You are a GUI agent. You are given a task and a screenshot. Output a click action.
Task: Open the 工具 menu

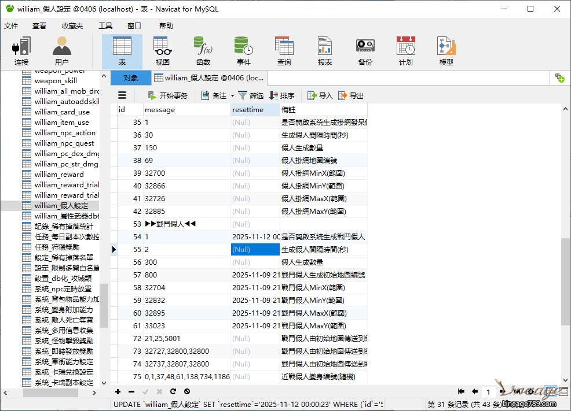coord(105,26)
